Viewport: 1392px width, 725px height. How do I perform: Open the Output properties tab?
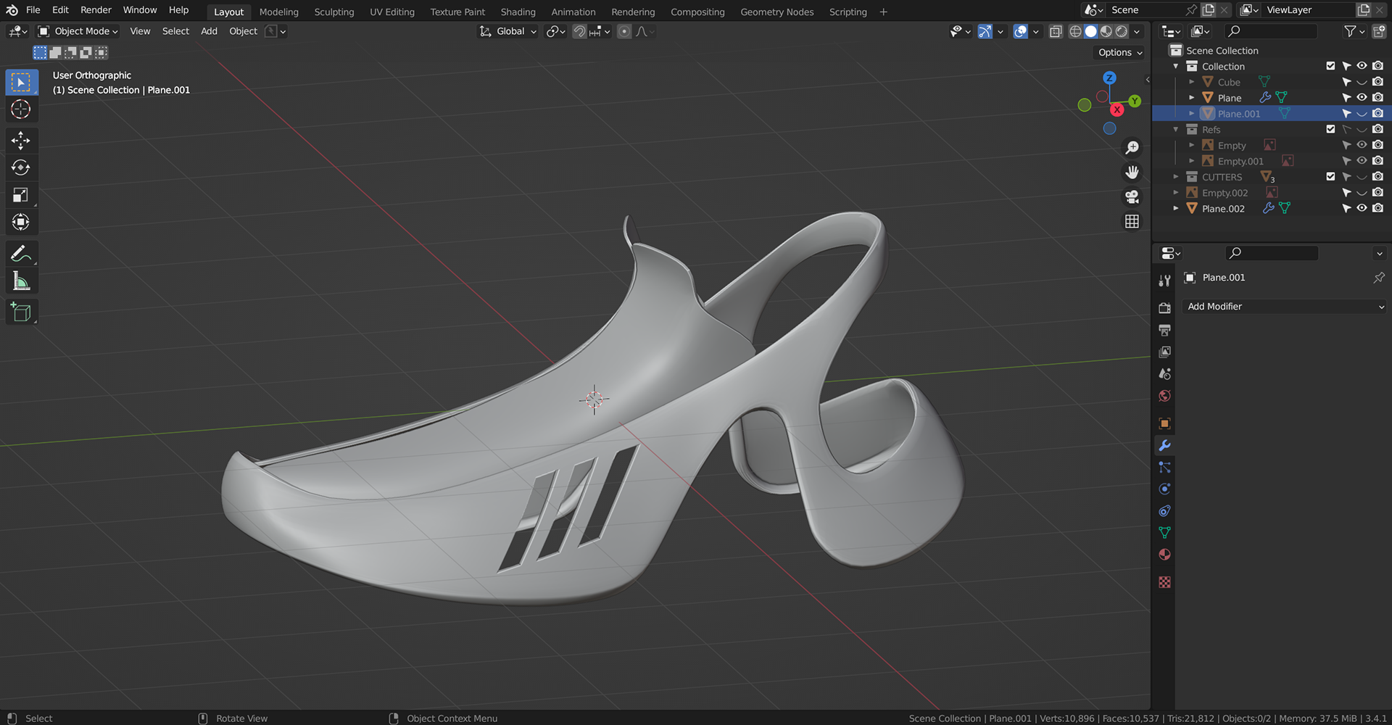point(1164,330)
